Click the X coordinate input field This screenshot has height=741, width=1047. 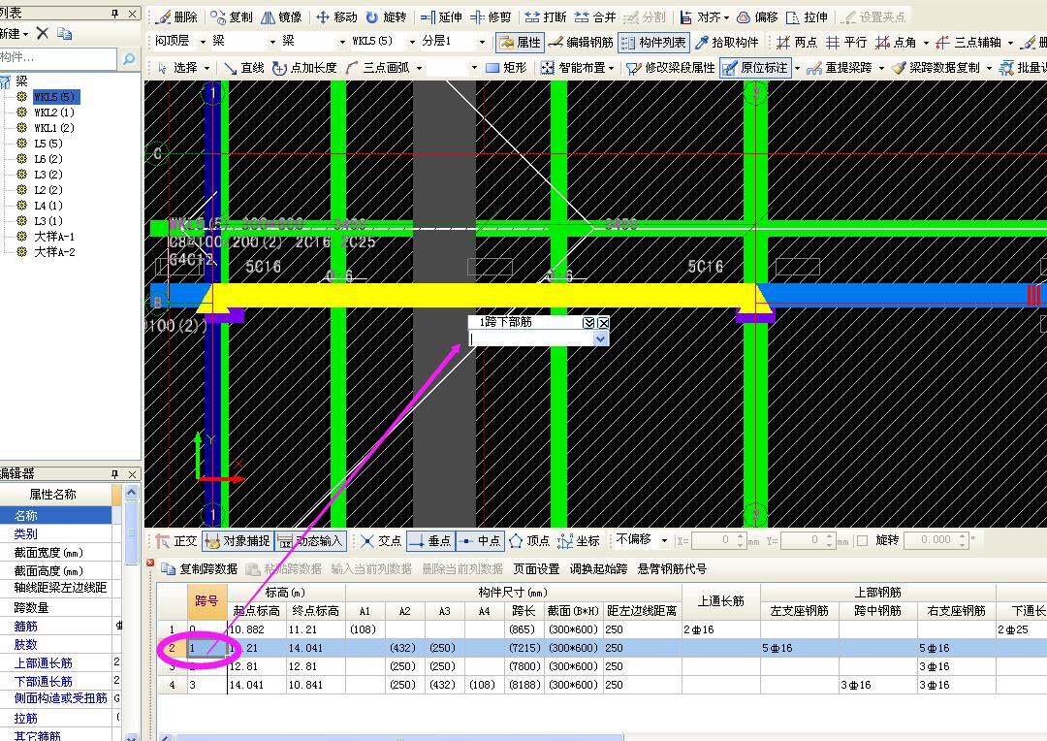coord(714,540)
